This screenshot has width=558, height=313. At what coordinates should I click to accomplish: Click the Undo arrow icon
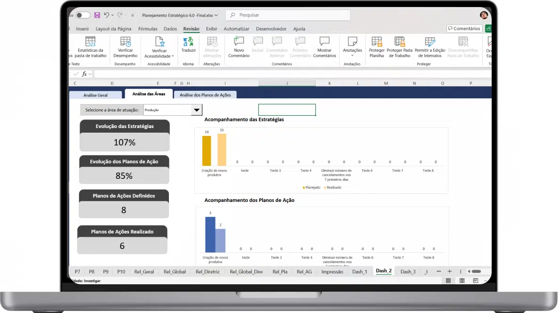coord(107,16)
